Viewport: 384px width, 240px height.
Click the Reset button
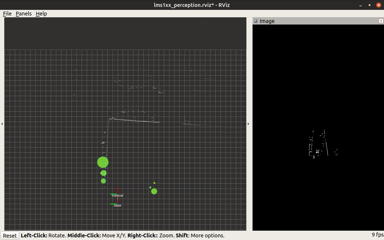click(10, 236)
